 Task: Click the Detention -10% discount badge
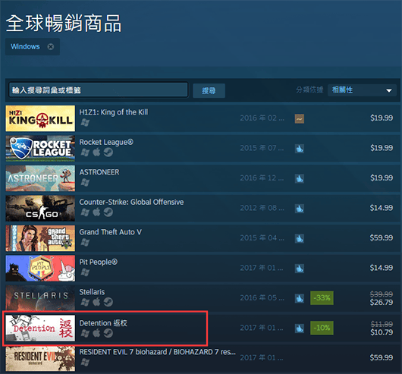pyautogui.click(x=322, y=328)
